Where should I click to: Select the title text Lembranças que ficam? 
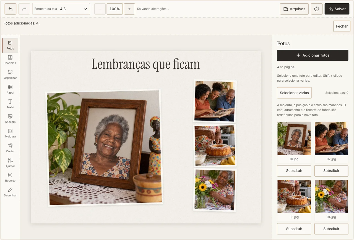pos(145,64)
